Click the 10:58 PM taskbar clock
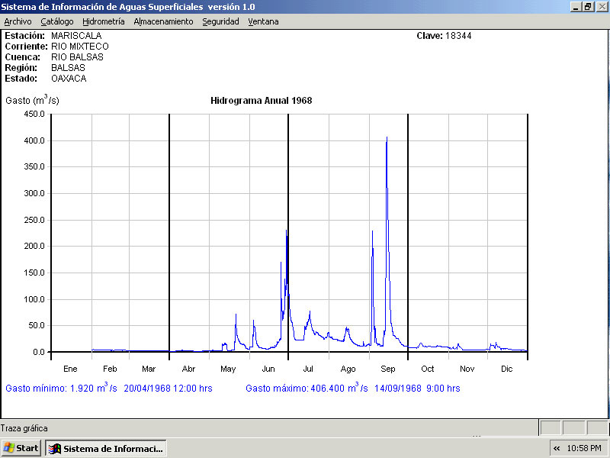Screen dimensions: 610x458 tap(585, 448)
